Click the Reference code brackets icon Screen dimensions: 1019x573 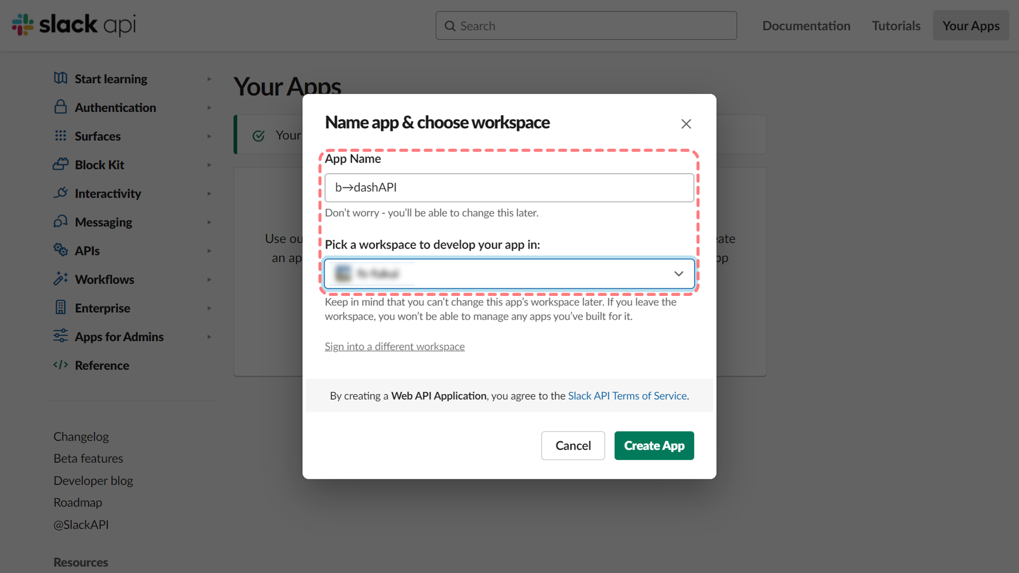(x=61, y=365)
